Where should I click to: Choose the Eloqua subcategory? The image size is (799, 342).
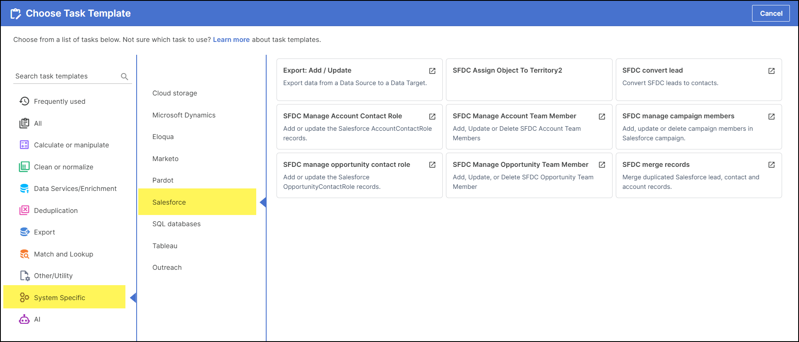click(163, 137)
